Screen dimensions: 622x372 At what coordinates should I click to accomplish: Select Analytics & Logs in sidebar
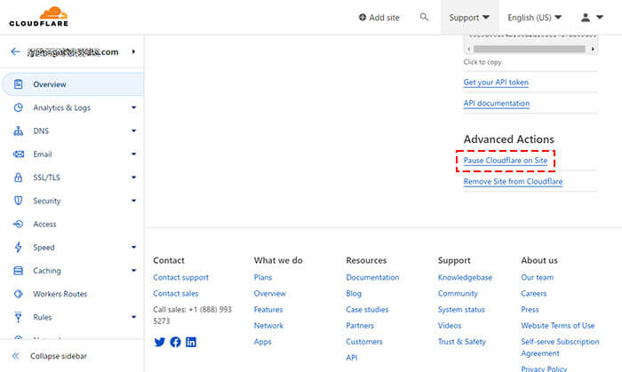point(61,107)
